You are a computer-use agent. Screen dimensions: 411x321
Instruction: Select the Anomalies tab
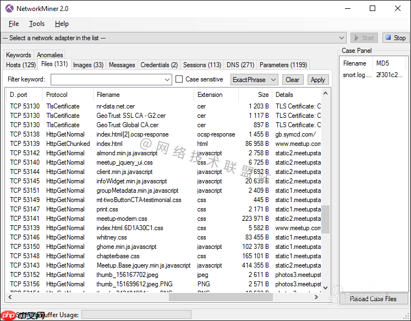coord(50,55)
